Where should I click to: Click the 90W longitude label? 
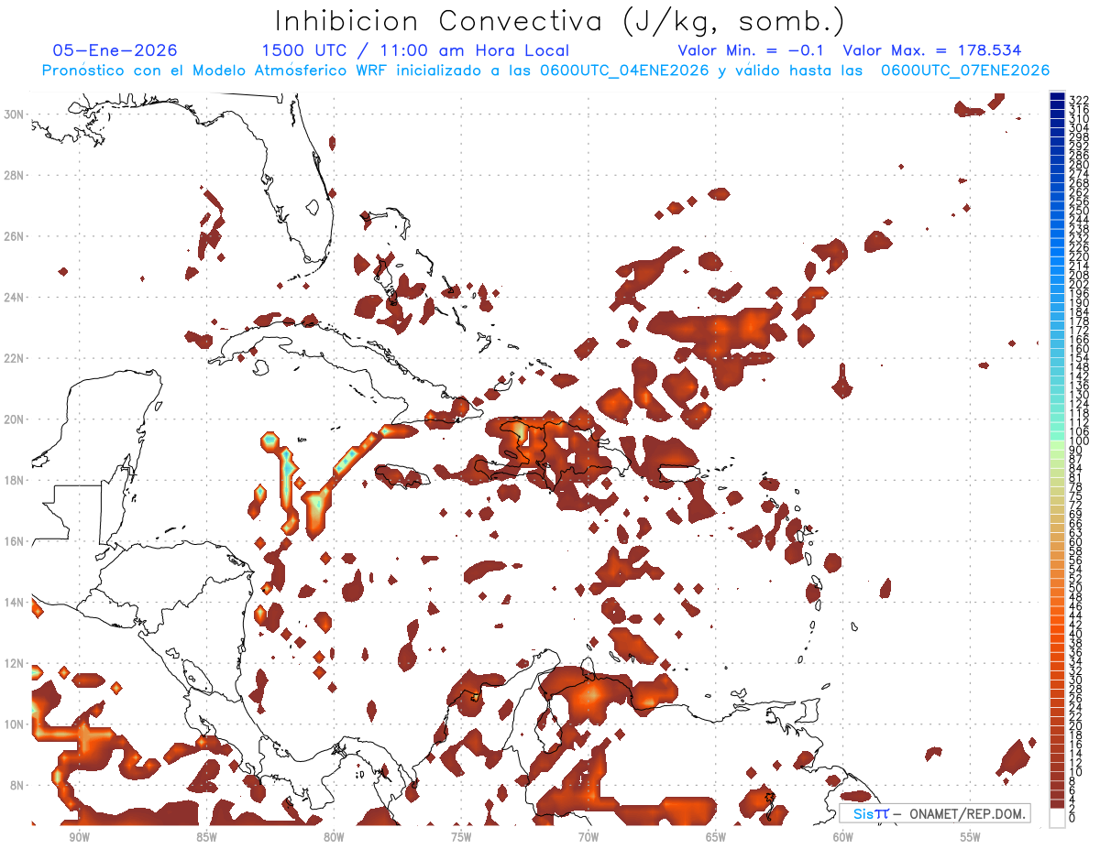pos(79,837)
